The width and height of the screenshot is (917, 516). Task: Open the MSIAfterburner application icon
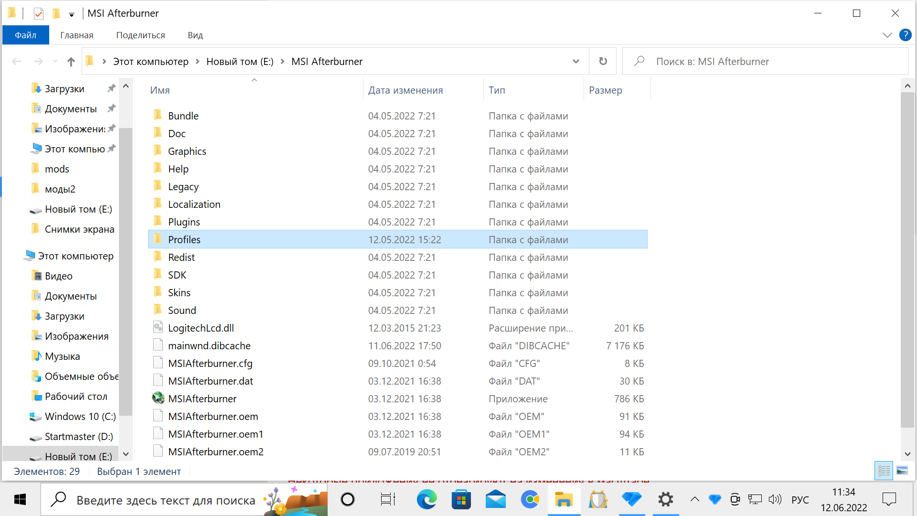158,398
